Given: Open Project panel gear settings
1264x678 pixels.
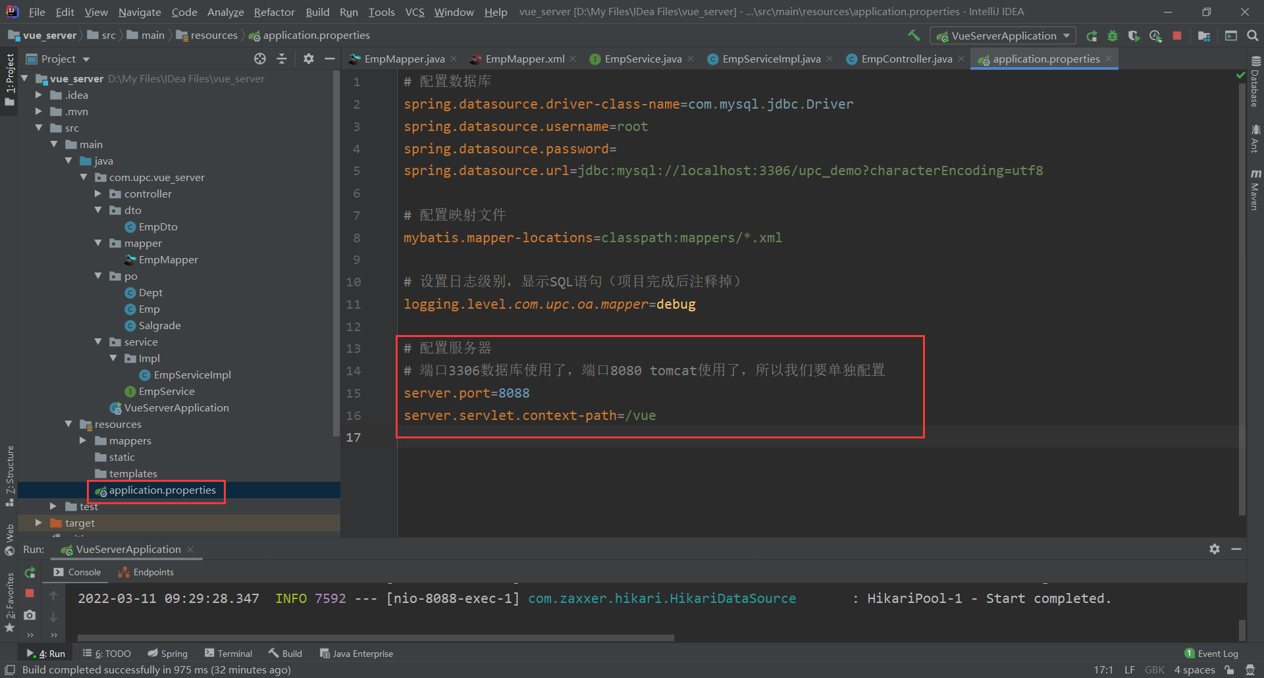Looking at the screenshot, I should click(308, 59).
